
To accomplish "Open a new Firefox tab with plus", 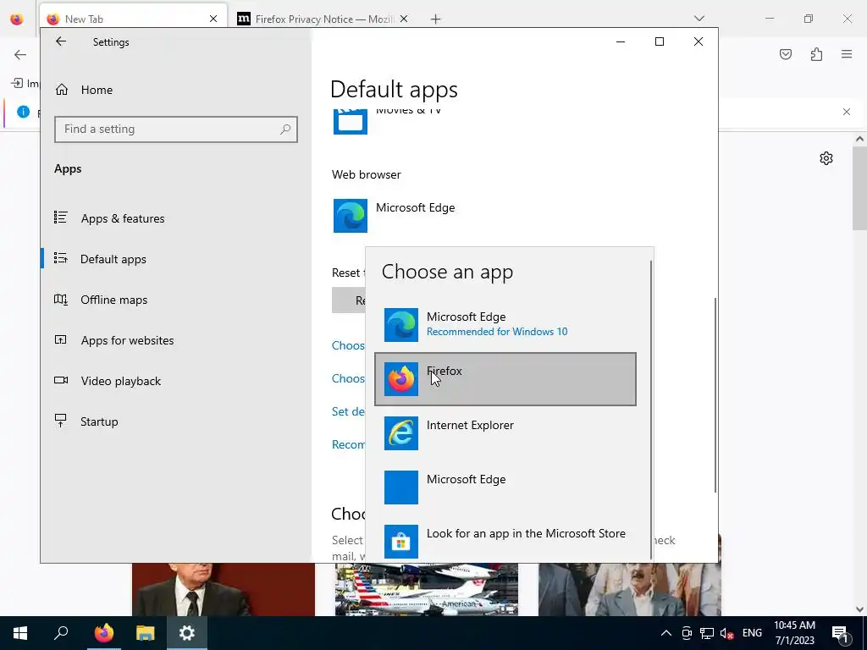I will (x=436, y=19).
